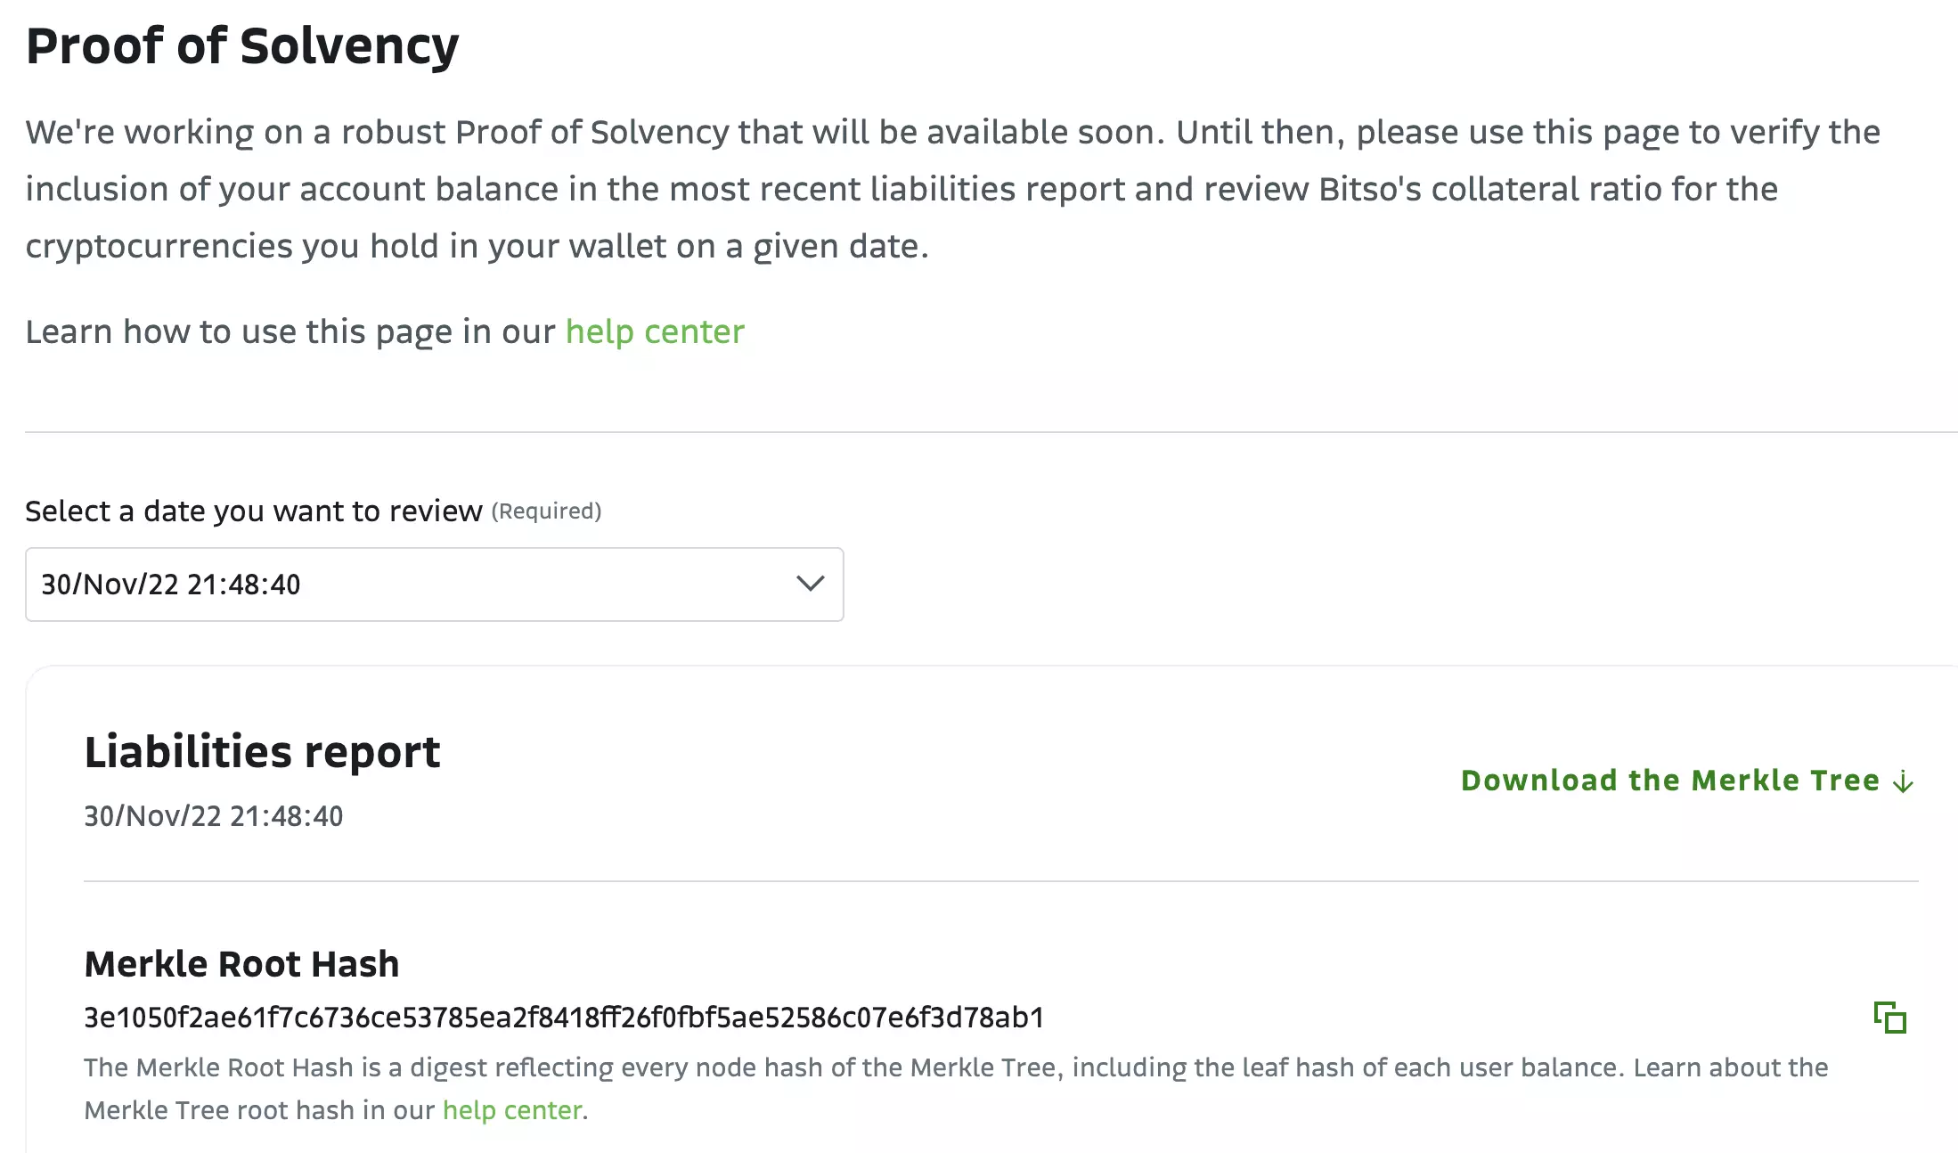Click the date under Liabilities report heading

pyautogui.click(x=213, y=816)
